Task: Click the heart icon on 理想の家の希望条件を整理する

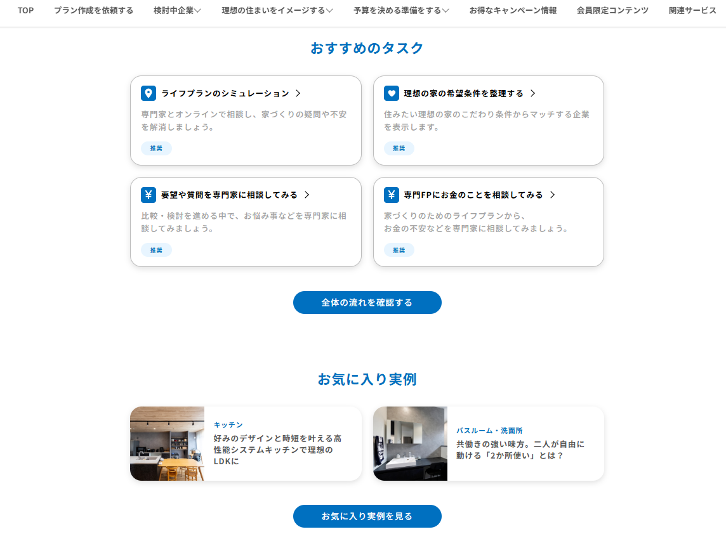Action: pos(392,93)
